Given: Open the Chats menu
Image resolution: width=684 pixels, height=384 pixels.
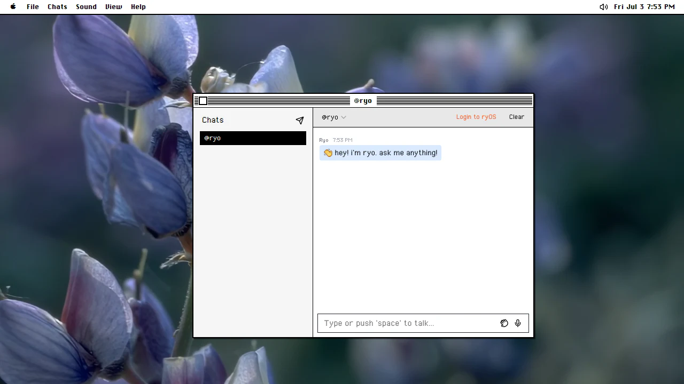Looking at the screenshot, I should point(57,7).
